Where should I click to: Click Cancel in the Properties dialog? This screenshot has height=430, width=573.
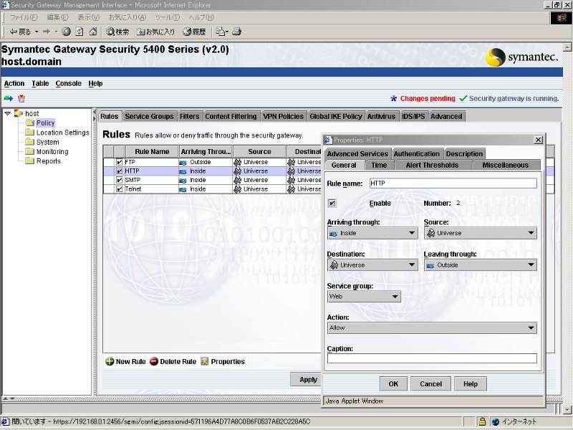[x=431, y=384]
